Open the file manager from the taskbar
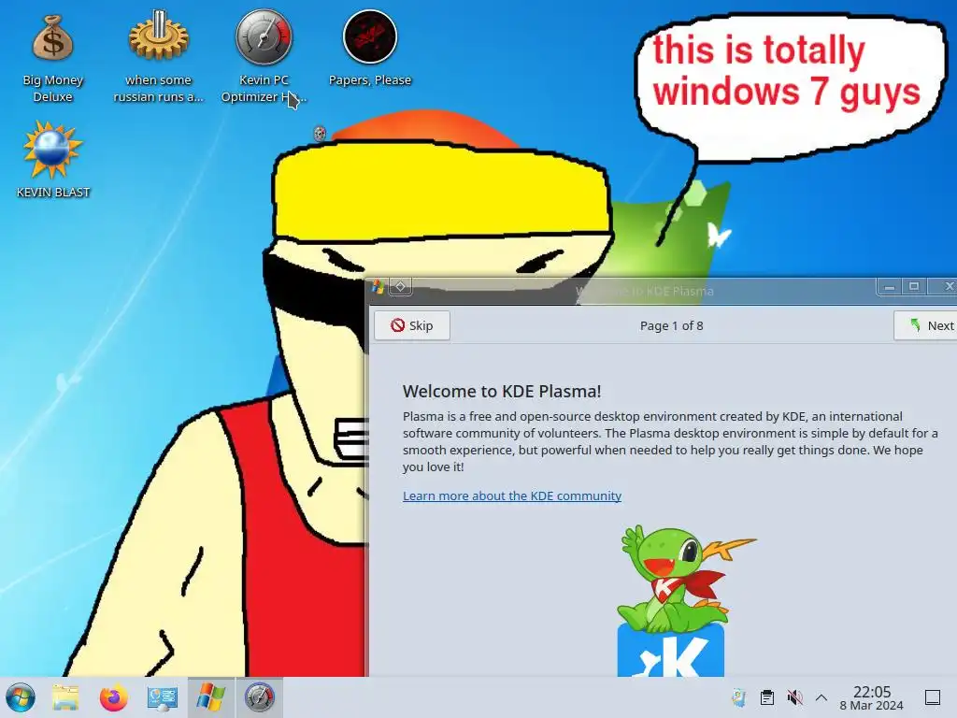Image resolution: width=957 pixels, height=718 pixels. click(x=66, y=697)
